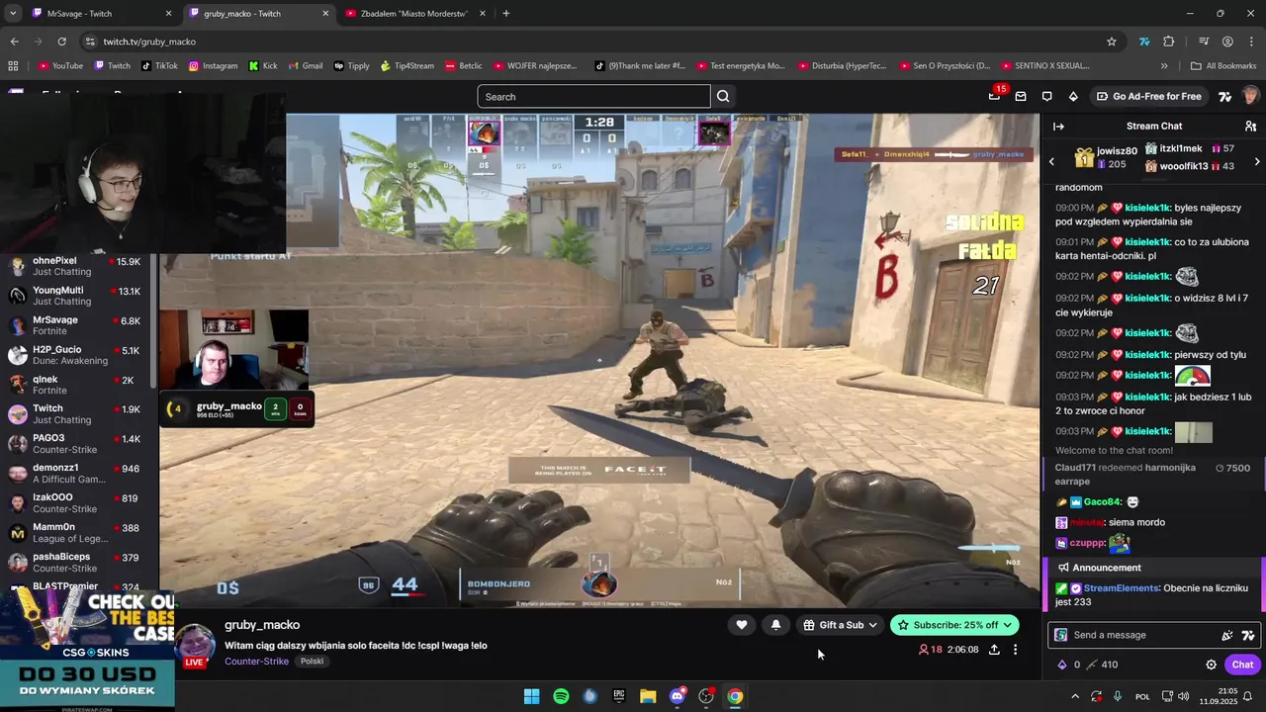
Task: Show next gift leaderboard entry
Action: (1257, 161)
